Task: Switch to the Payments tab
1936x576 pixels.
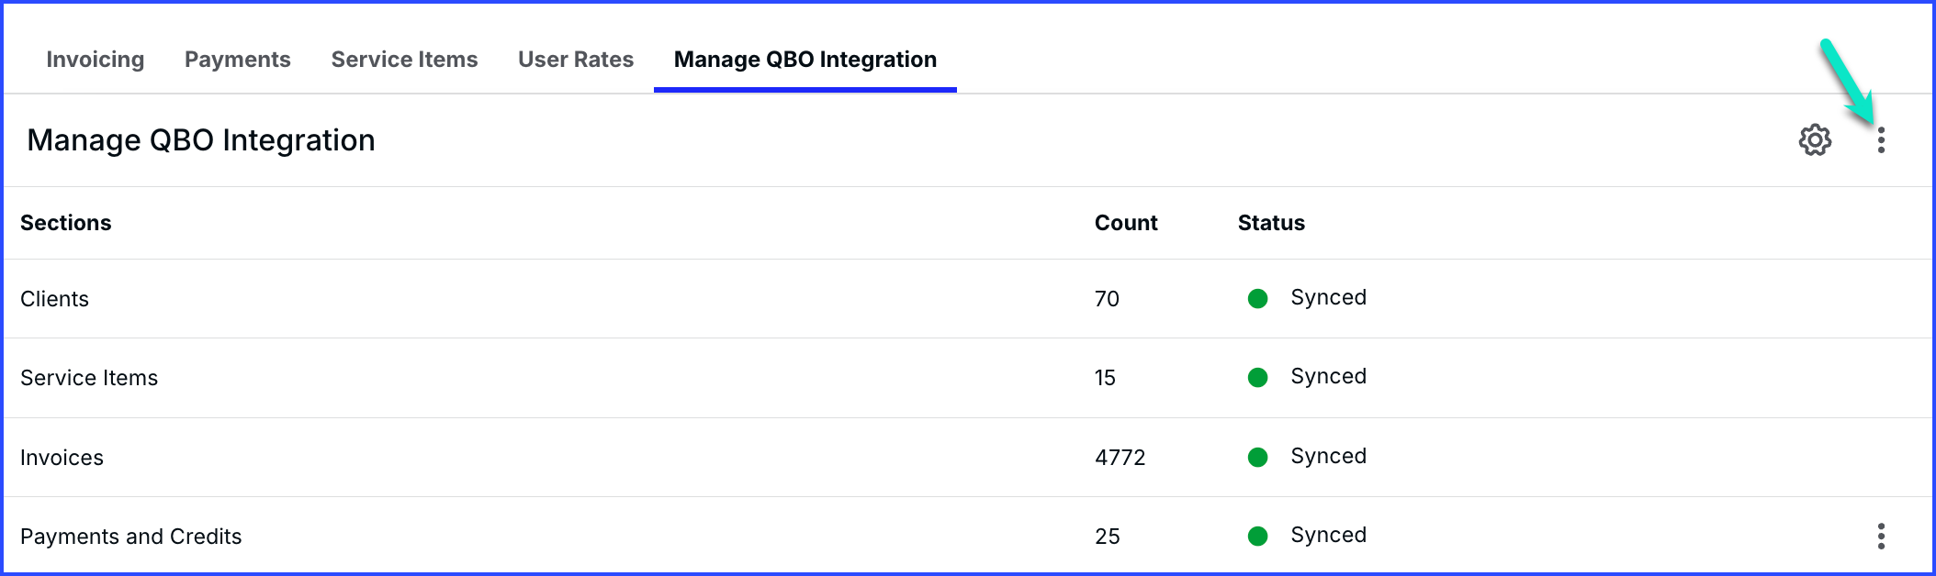Action: click(238, 60)
